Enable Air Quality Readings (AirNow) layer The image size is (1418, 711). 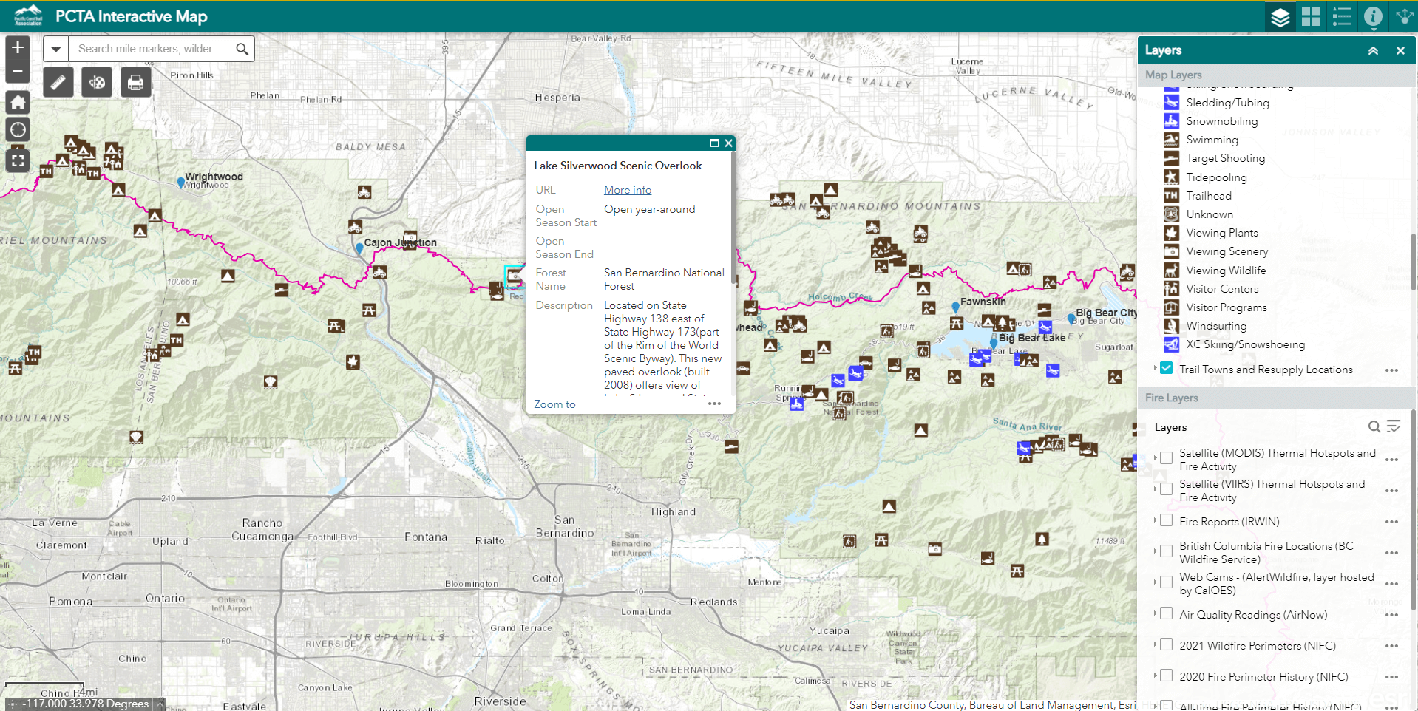click(1166, 613)
